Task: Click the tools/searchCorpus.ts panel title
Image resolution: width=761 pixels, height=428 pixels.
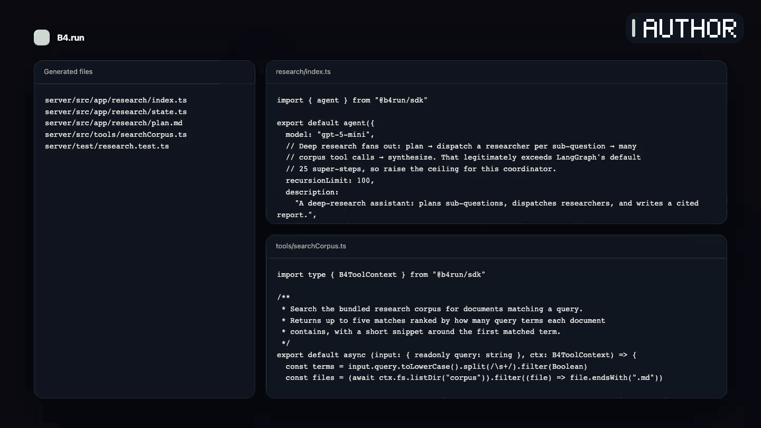Action: (311, 246)
